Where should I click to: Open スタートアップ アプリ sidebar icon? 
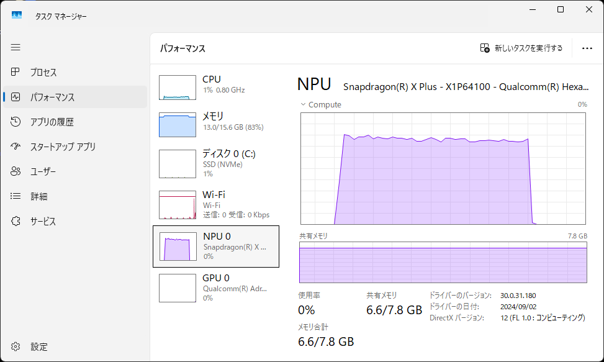pos(16,147)
